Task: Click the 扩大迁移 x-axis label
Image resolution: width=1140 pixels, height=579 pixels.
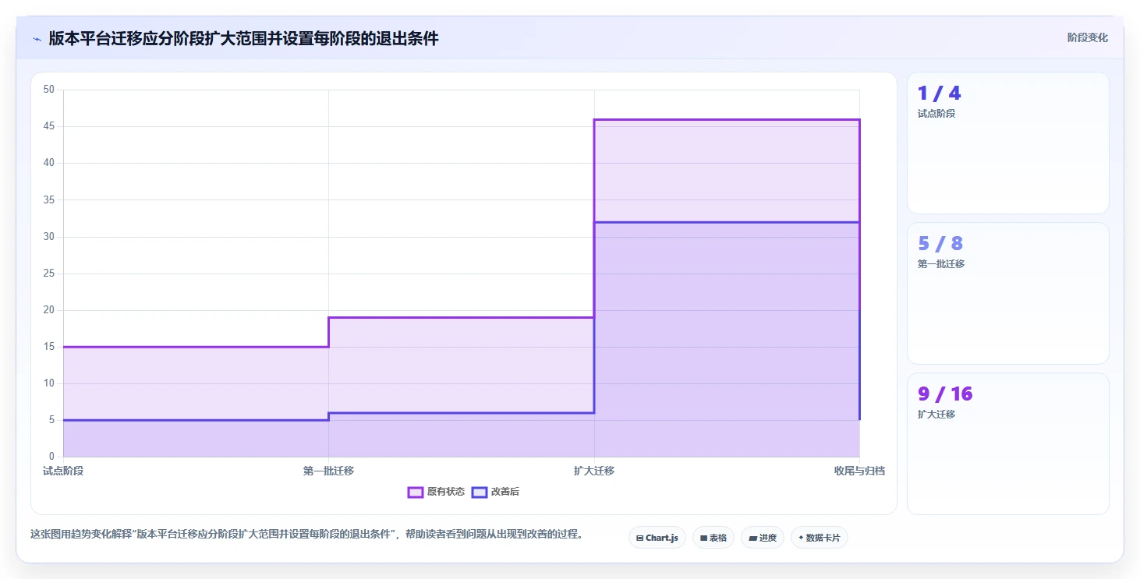Action: coord(594,471)
